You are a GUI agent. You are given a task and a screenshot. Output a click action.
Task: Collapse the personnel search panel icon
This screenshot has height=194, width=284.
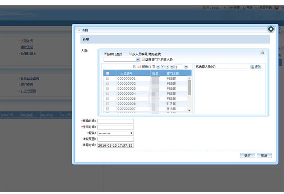(x=262, y=53)
